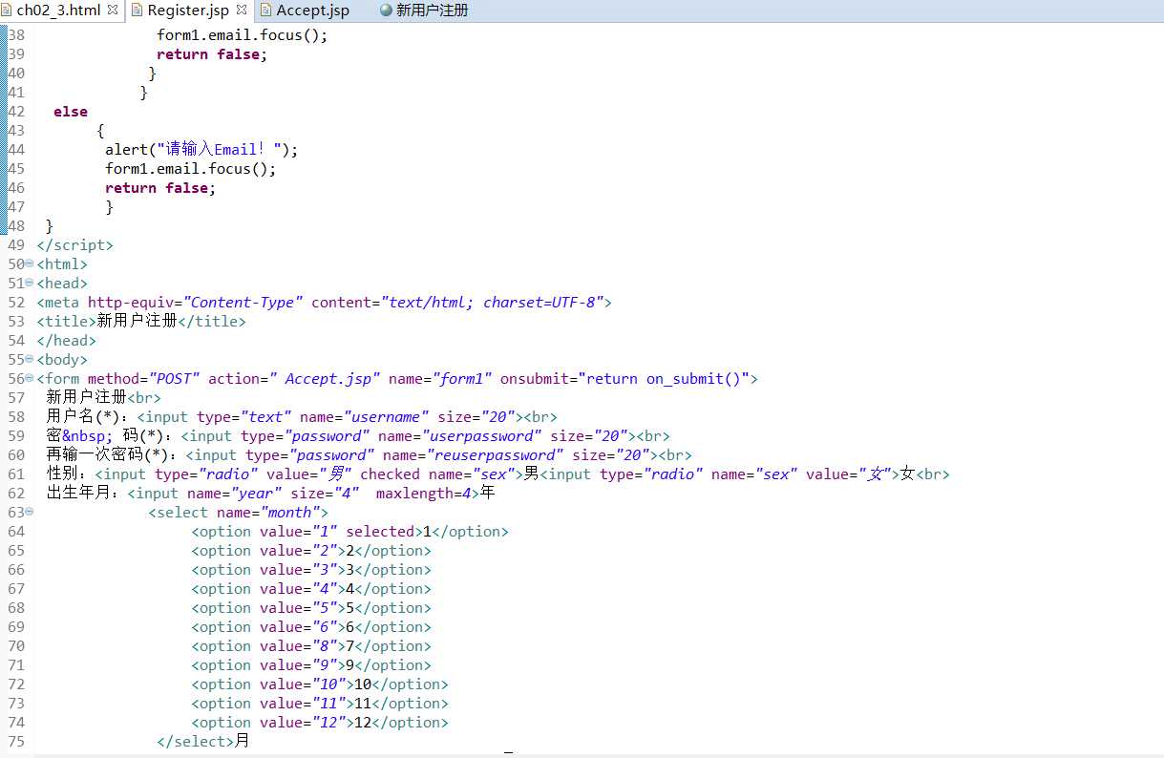Collapse the <body> fold at line 55
The height and width of the screenshot is (758, 1164).
pos(30,359)
